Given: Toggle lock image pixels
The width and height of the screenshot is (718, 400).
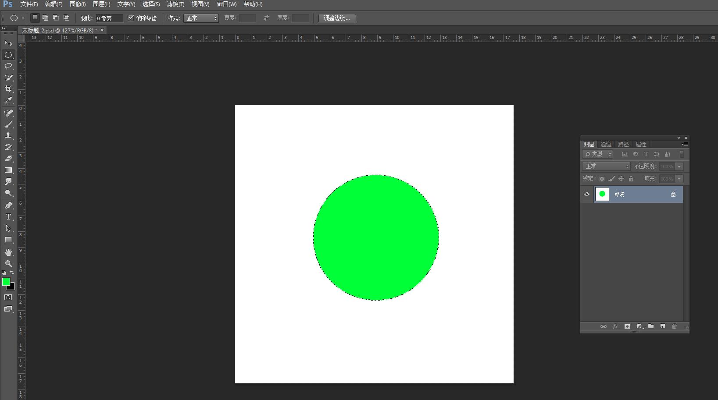Looking at the screenshot, I should coord(611,179).
